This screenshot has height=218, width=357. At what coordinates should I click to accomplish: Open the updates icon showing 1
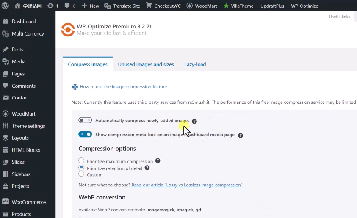(50, 6)
